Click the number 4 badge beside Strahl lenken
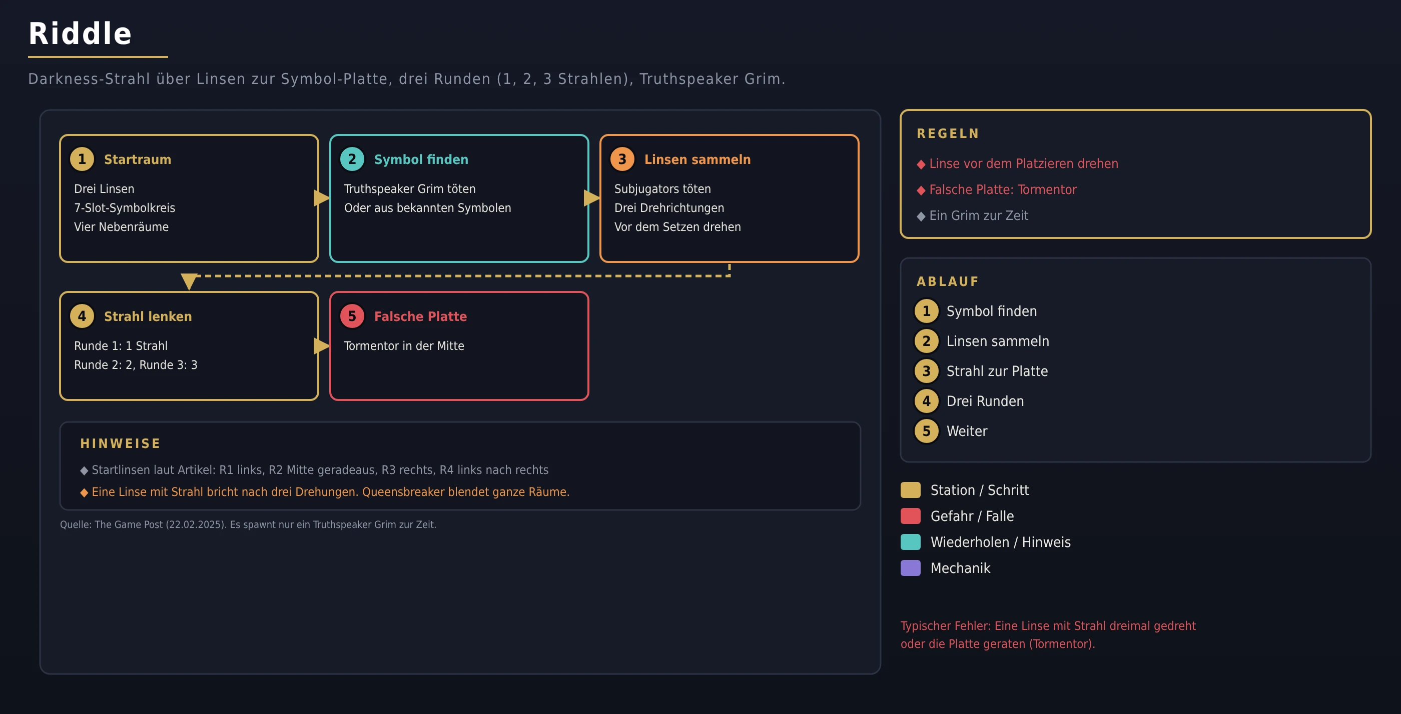This screenshot has height=714, width=1401. tap(82, 316)
